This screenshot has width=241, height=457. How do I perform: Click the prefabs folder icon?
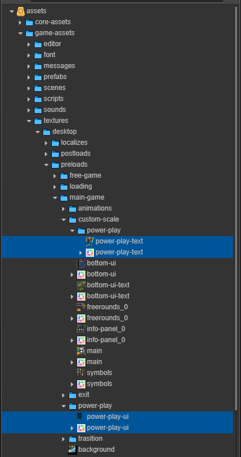coord(38,77)
